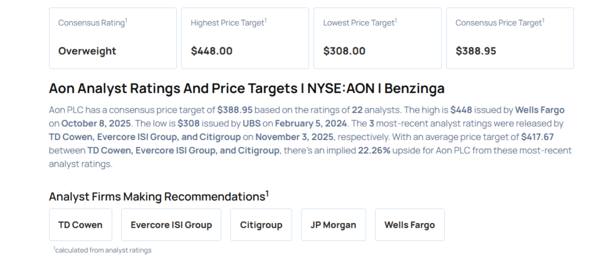
Task: Select the Evercore ISI Group firm button
Action: pos(171,225)
